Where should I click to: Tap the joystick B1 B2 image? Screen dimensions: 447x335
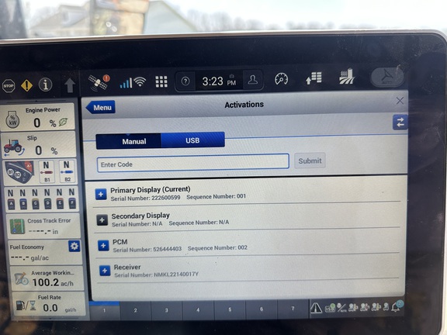tap(19, 172)
